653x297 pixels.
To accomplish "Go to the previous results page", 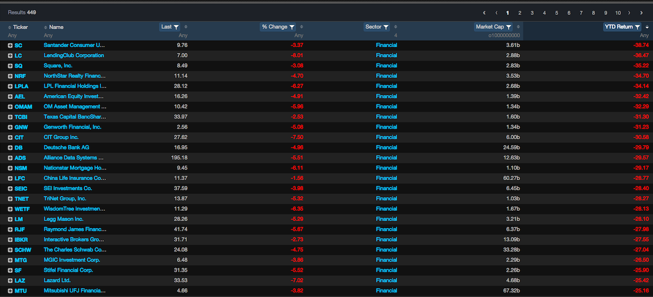I will pyautogui.click(x=496, y=13).
